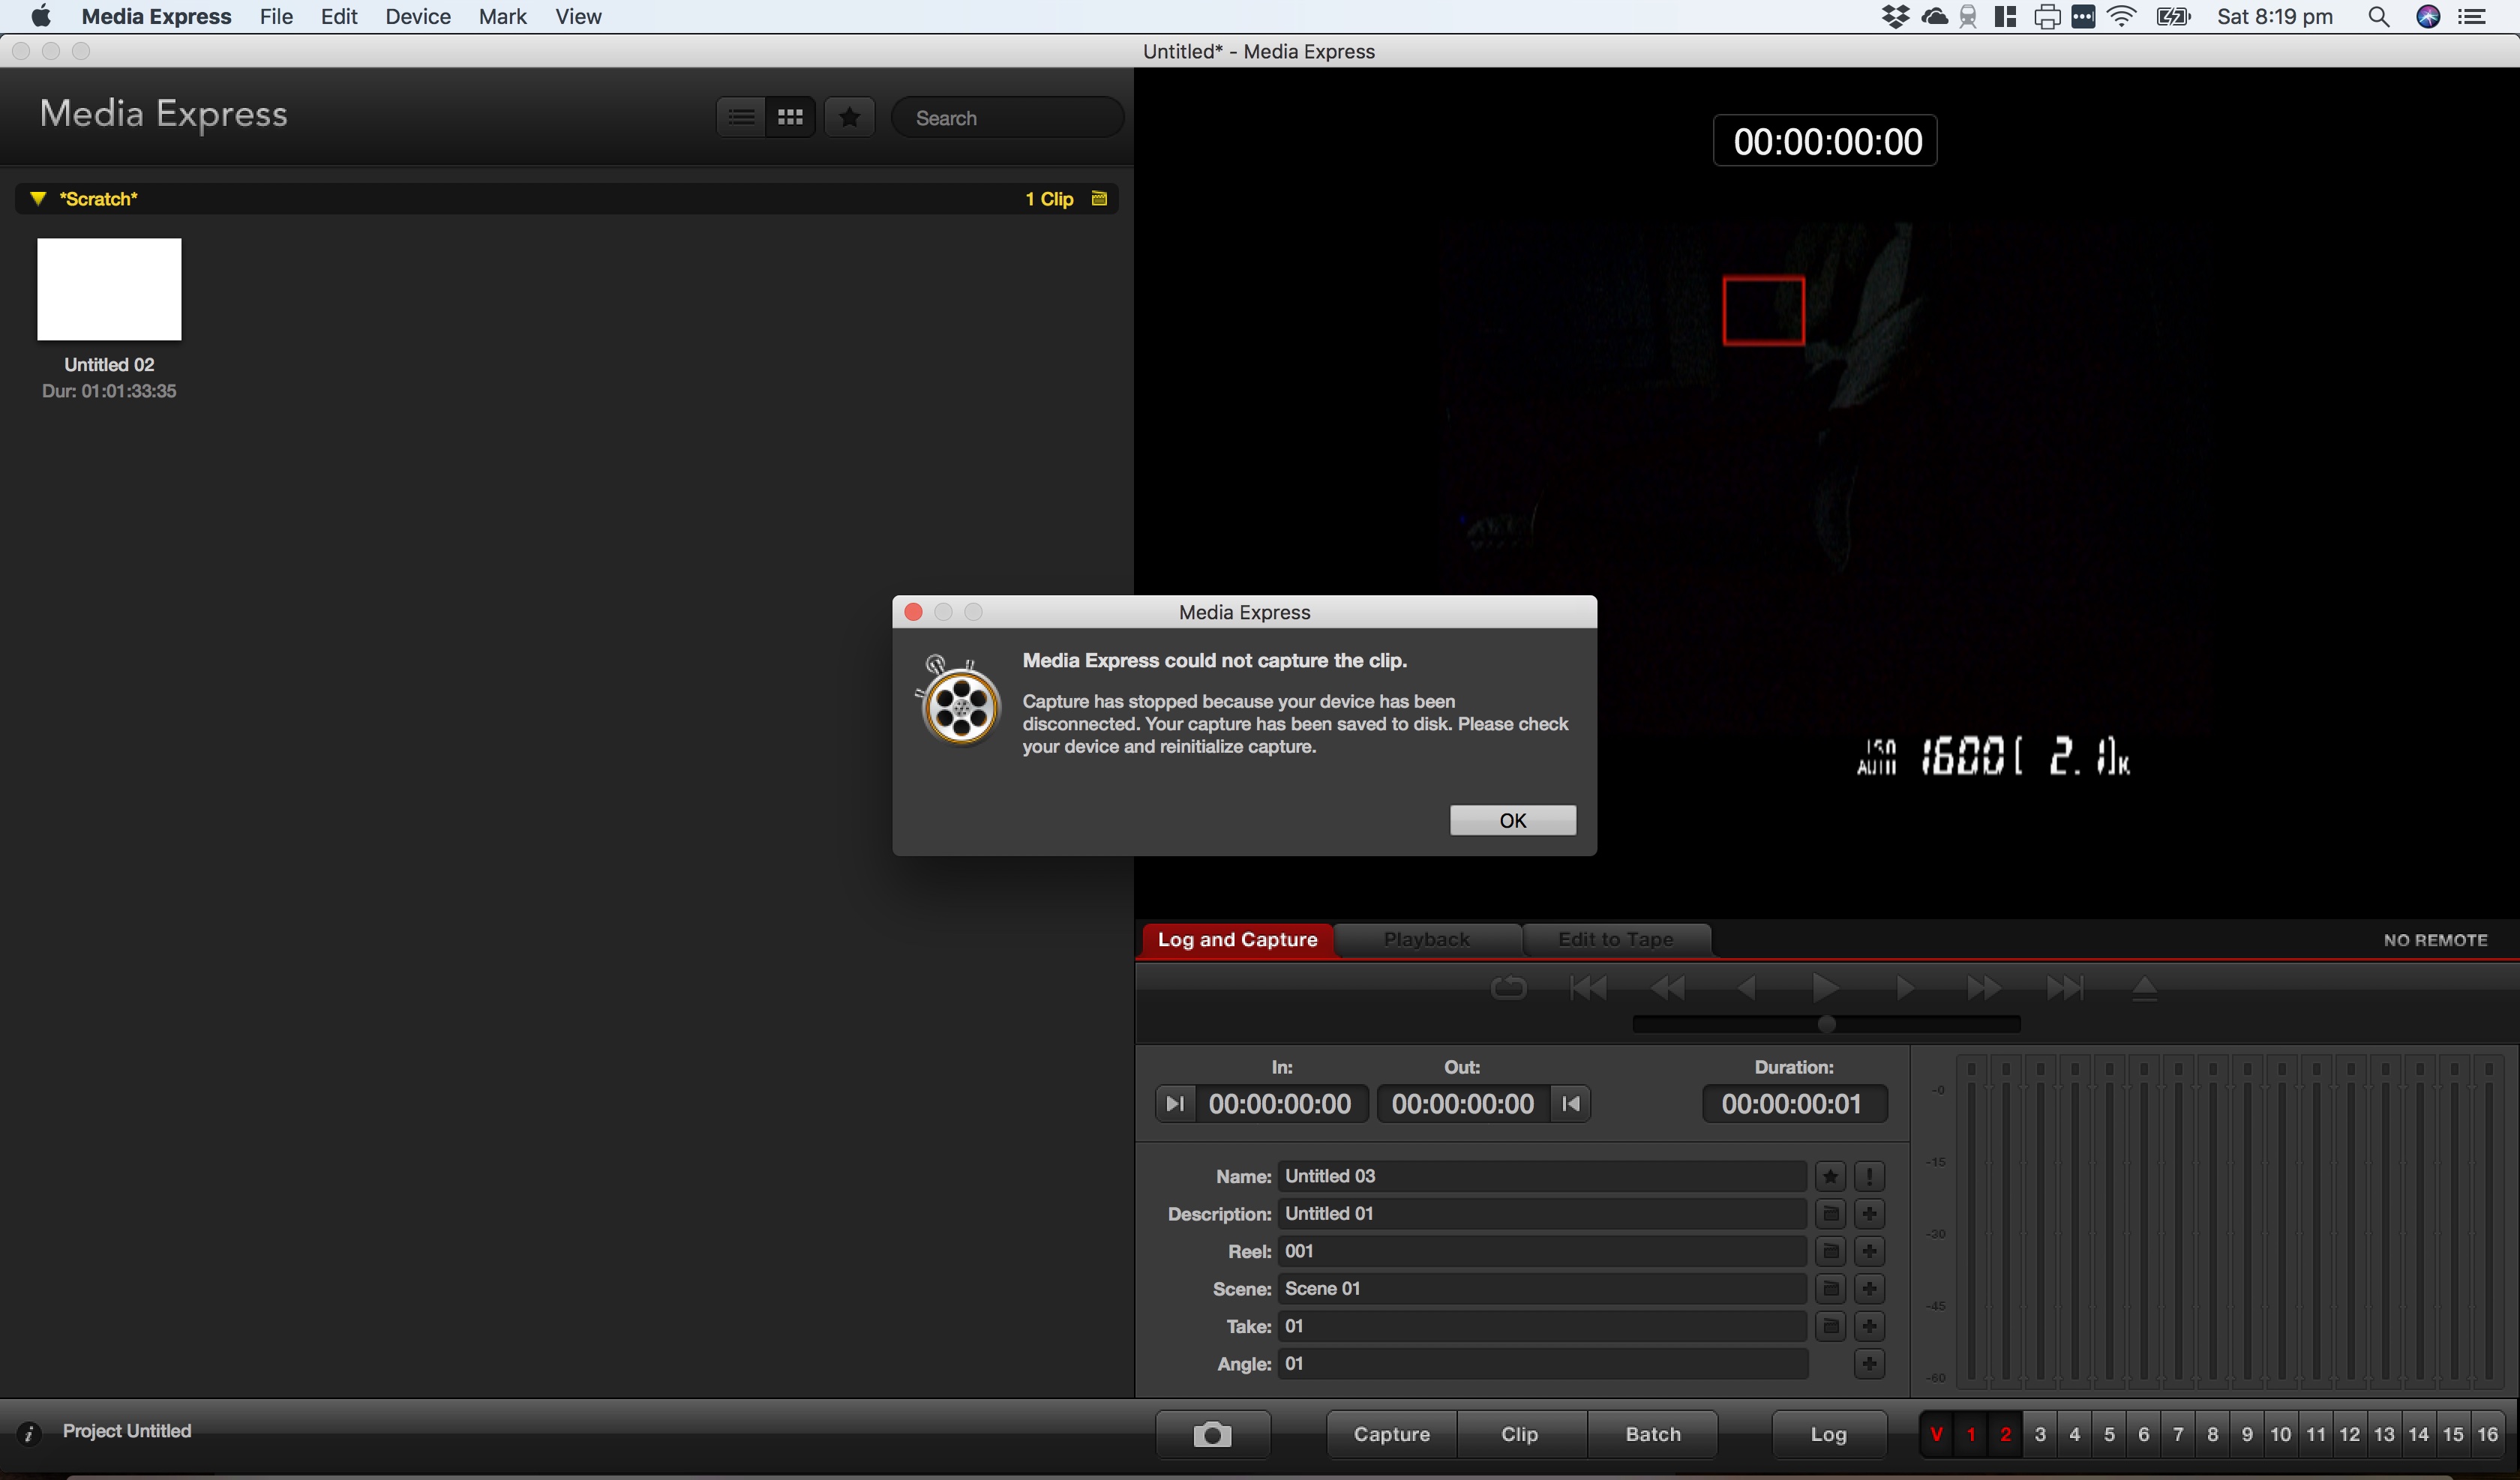The image size is (2520, 1480).
Task: Step back one frame
Action: pos(1747,988)
